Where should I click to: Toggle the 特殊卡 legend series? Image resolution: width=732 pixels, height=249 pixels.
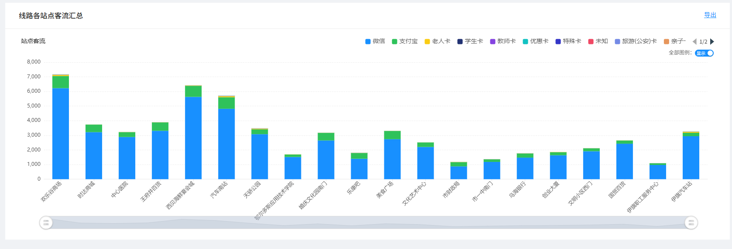click(x=568, y=41)
